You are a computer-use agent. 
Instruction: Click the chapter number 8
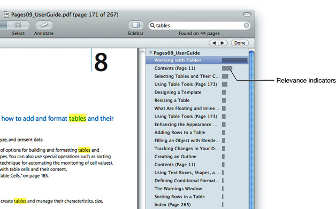click(101, 63)
